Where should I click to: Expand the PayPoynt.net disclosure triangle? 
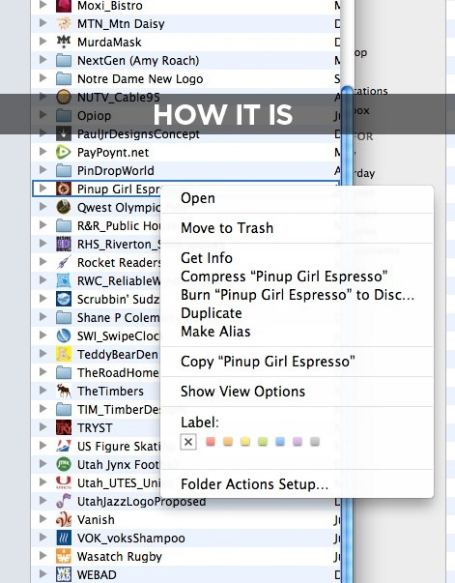pos(43,152)
